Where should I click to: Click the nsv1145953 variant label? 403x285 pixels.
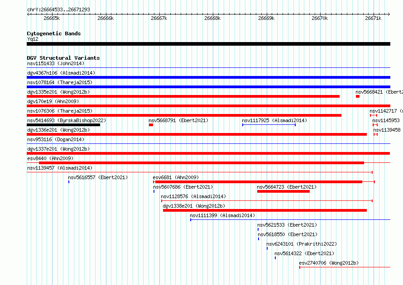click(x=386, y=120)
